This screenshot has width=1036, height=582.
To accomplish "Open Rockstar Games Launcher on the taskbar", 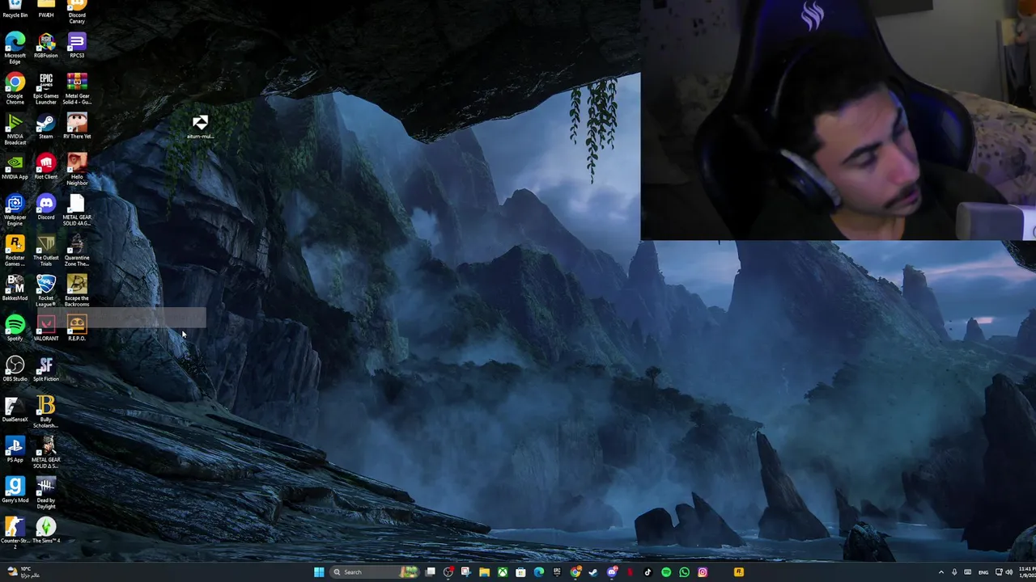I will pos(739,572).
